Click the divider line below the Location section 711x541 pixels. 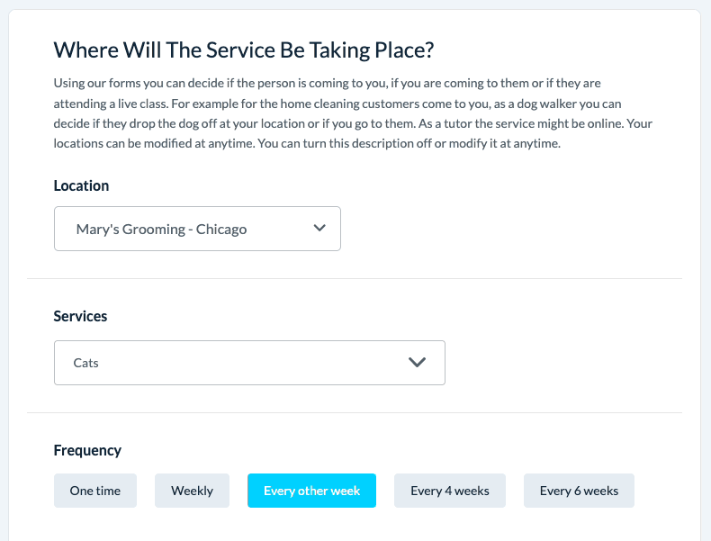[x=355, y=279]
